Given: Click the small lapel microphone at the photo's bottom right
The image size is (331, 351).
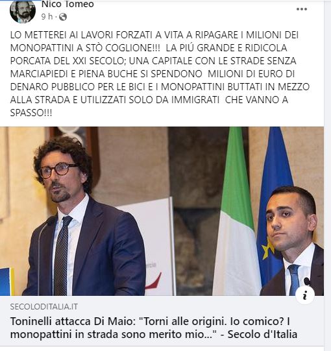Looking at the screenshot, I should pos(307,281).
